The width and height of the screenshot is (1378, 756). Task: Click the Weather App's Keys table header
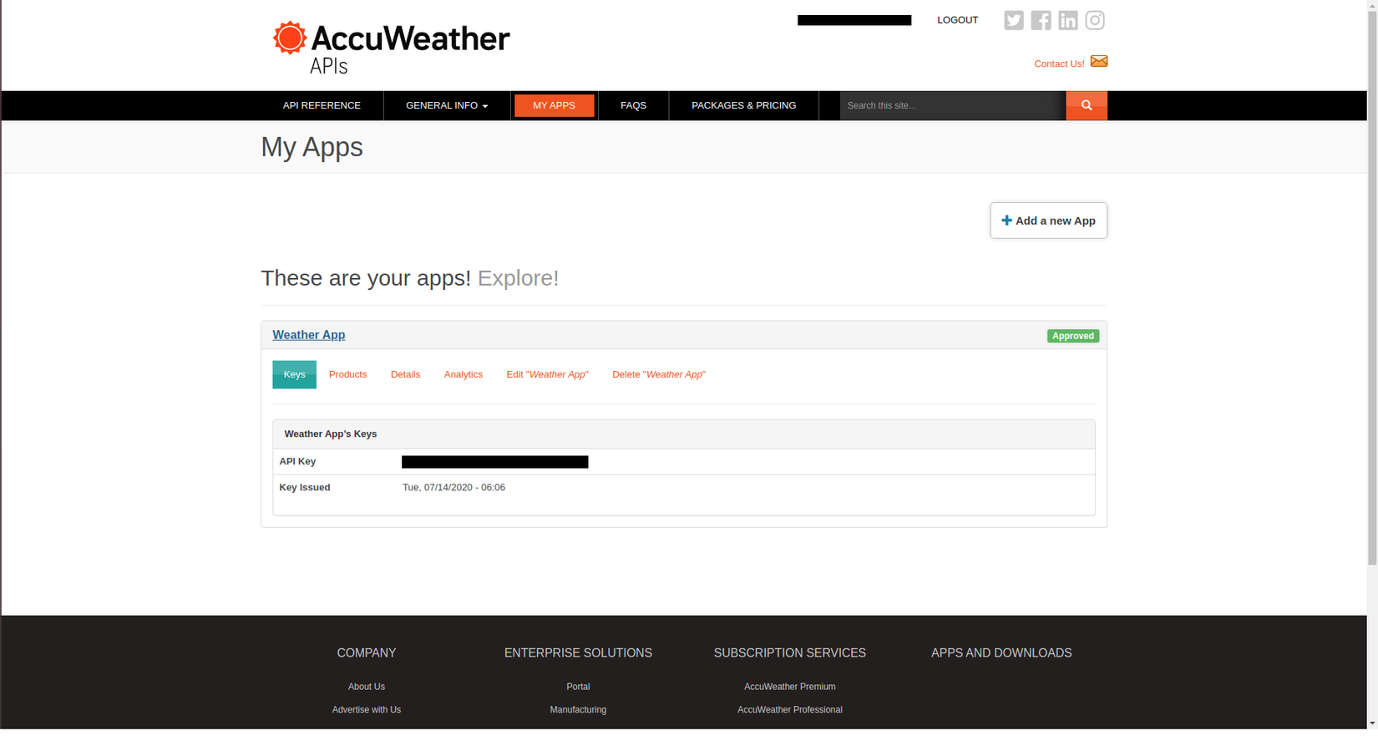point(683,434)
